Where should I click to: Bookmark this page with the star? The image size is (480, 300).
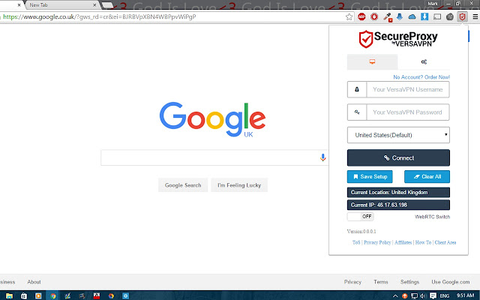[x=349, y=16]
